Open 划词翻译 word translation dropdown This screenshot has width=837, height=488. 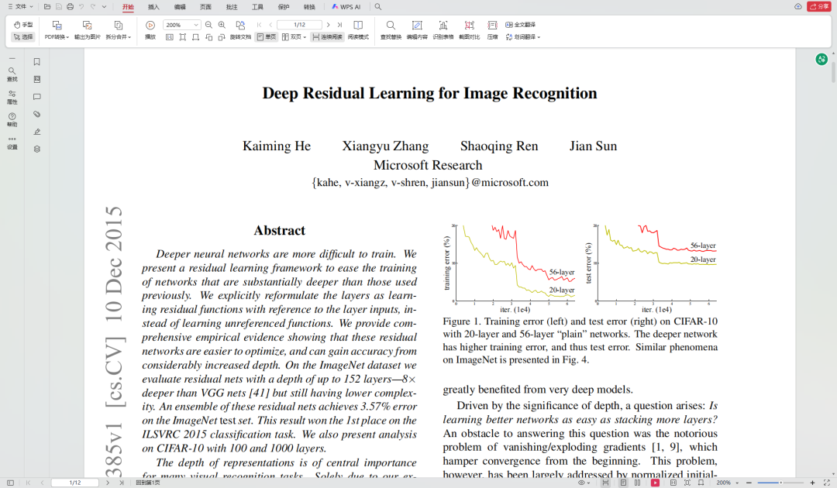(523, 37)
